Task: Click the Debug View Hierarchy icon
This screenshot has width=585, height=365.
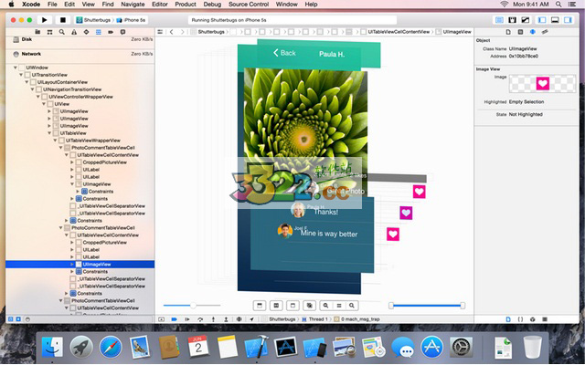Action: (x=239, y=319)
